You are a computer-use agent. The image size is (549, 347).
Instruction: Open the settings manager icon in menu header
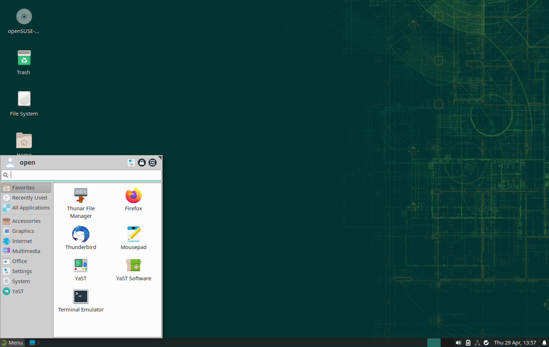(131, 163)
